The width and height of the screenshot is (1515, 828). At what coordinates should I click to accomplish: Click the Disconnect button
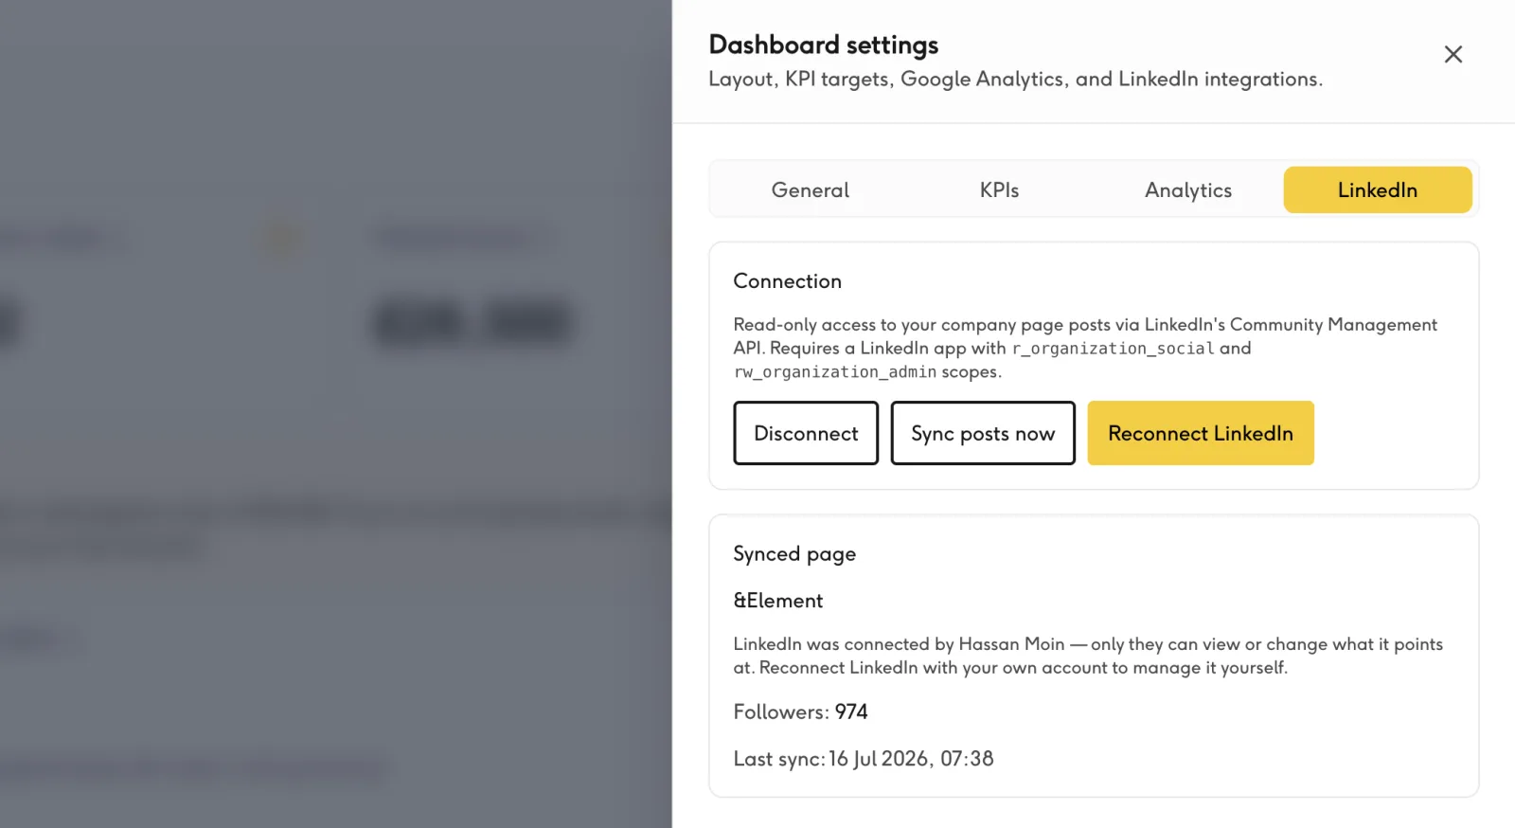click(806, 433)
